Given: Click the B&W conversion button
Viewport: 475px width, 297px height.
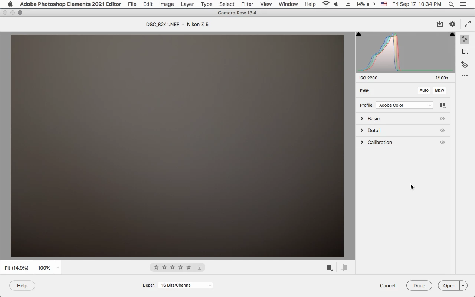Looking at the screenshot, I should [x=440, y=91].
